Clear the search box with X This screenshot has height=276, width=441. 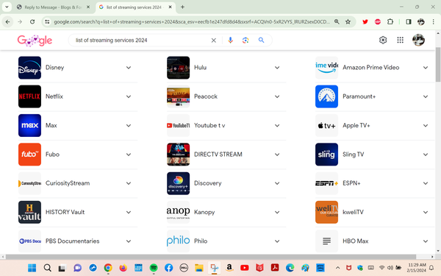pos(214,40)
